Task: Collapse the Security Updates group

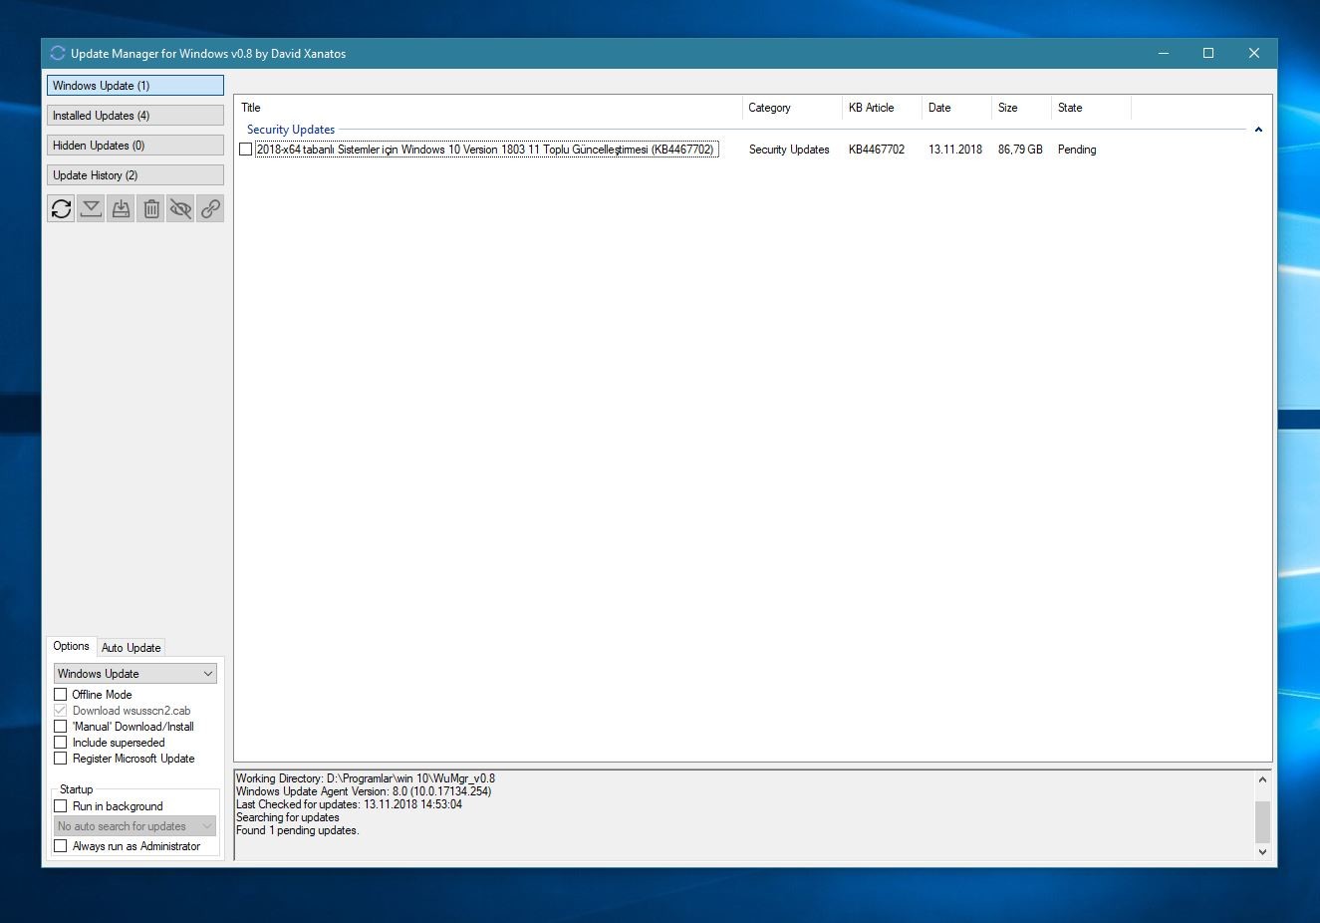Action: 1258,130
